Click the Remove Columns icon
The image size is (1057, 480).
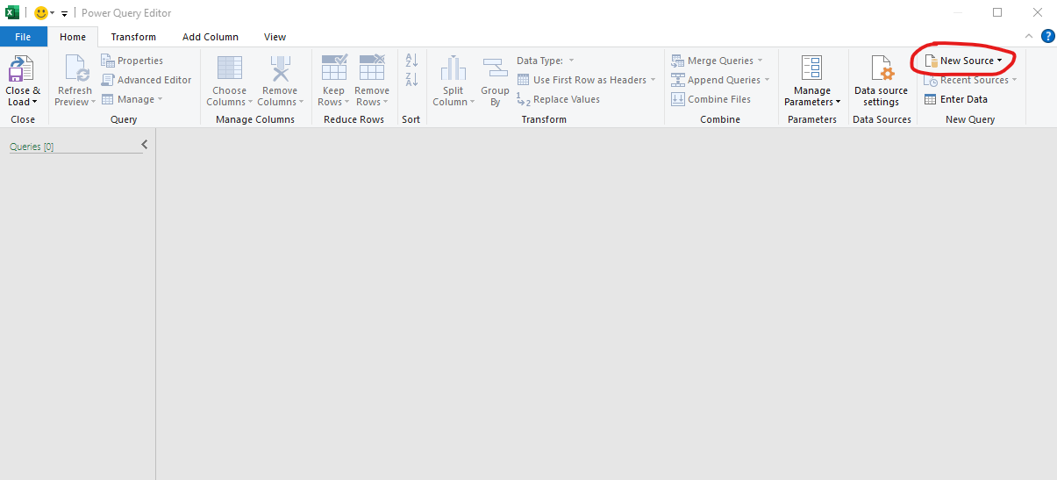[280, 68]
